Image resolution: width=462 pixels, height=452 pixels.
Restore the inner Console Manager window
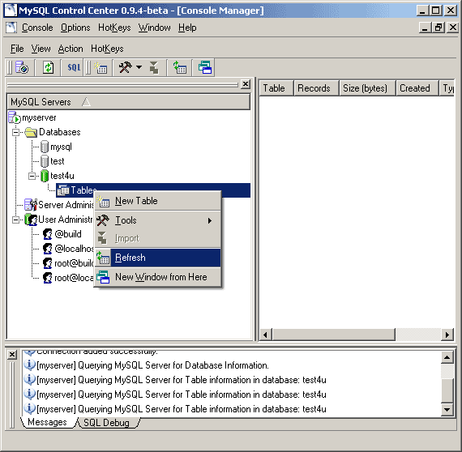[438, 28]
